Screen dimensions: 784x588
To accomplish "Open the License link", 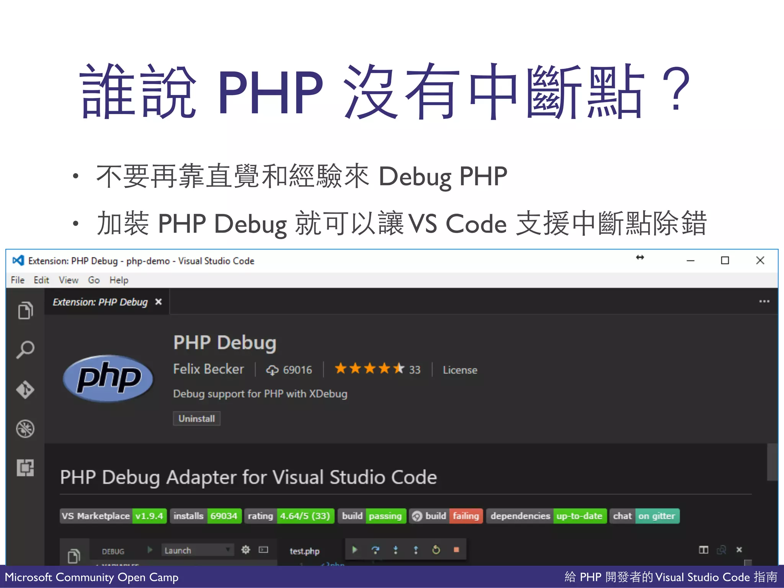I will [x=460, y=370].
